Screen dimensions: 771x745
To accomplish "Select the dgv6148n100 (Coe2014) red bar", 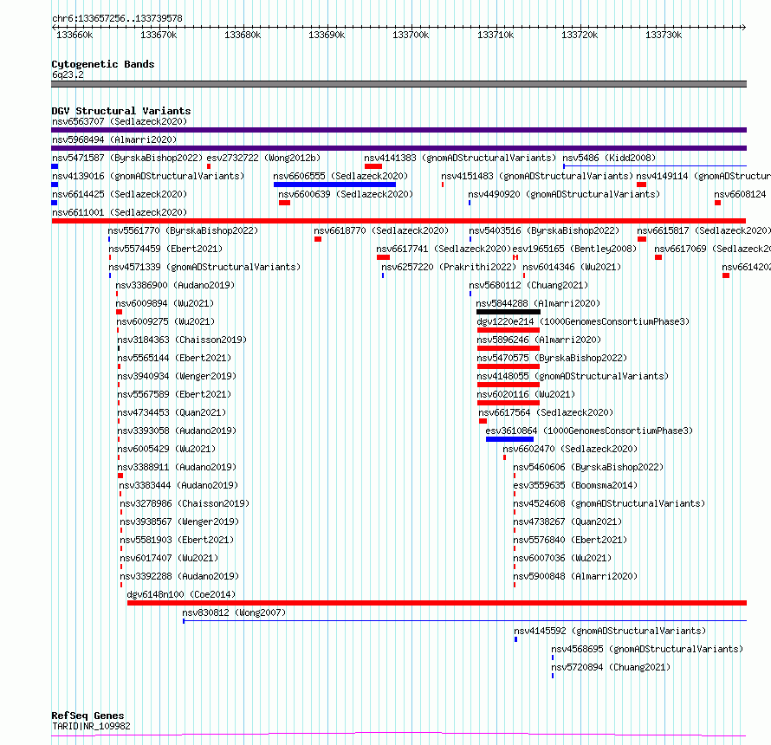I will [x=437, y=603].
